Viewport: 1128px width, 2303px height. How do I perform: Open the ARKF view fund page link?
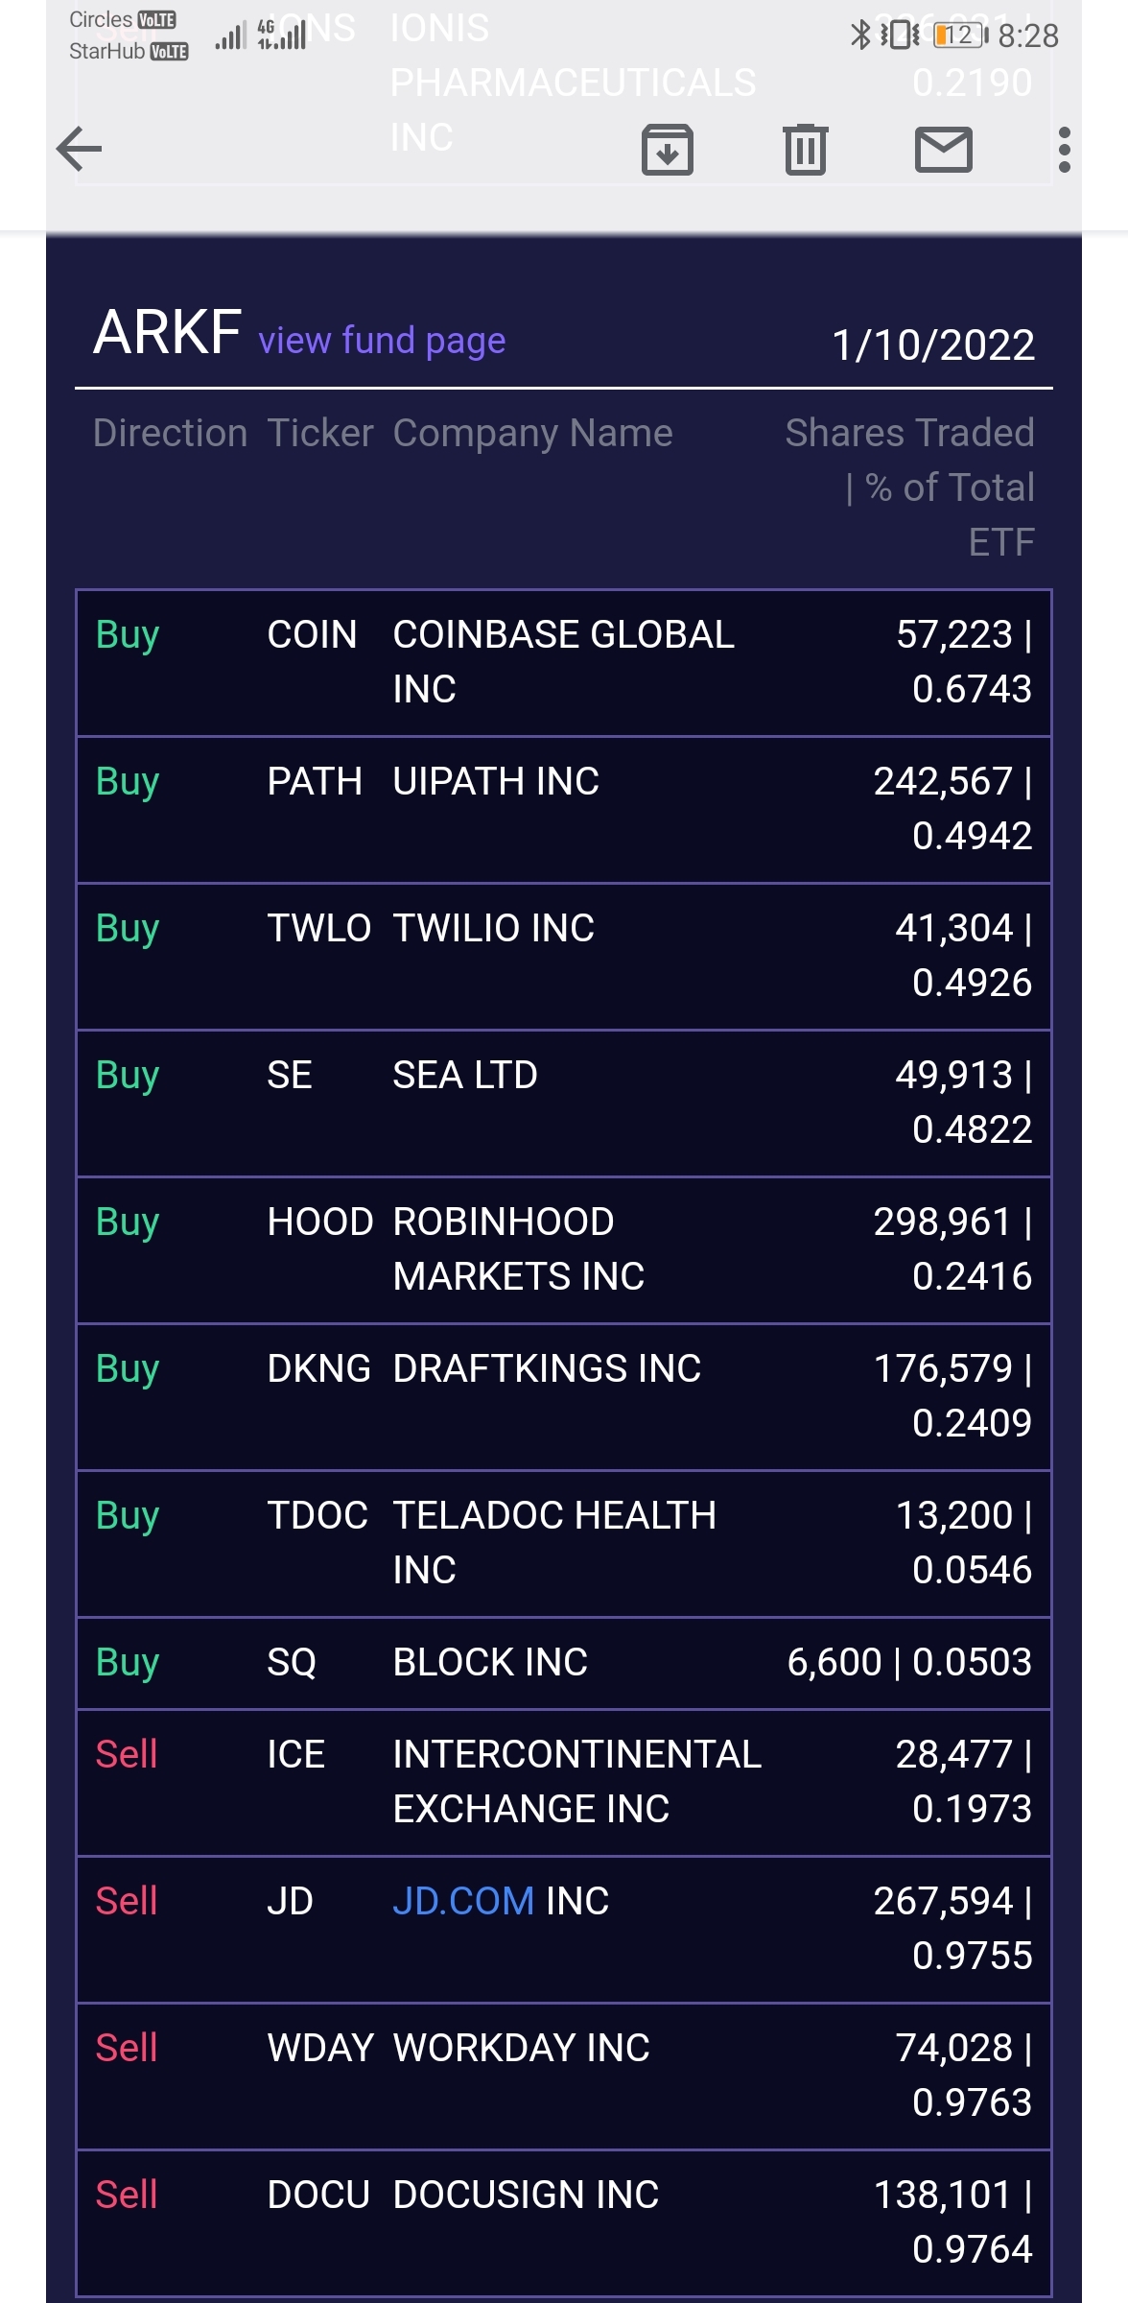[x=382, y=341]
